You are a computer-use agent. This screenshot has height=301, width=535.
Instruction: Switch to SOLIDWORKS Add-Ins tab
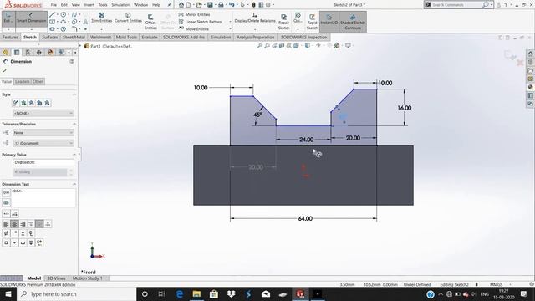point(184,37)
